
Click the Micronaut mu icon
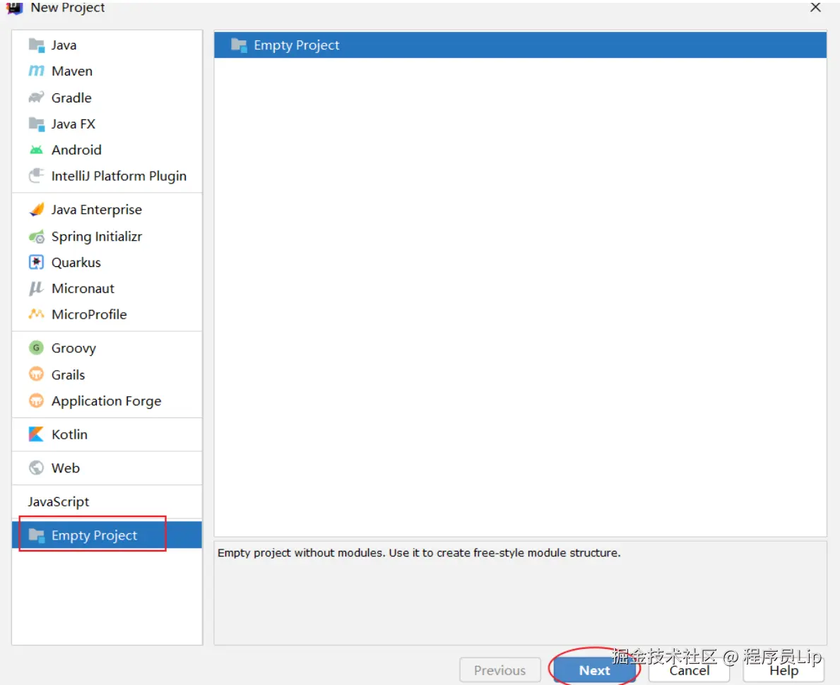[37, 289]
